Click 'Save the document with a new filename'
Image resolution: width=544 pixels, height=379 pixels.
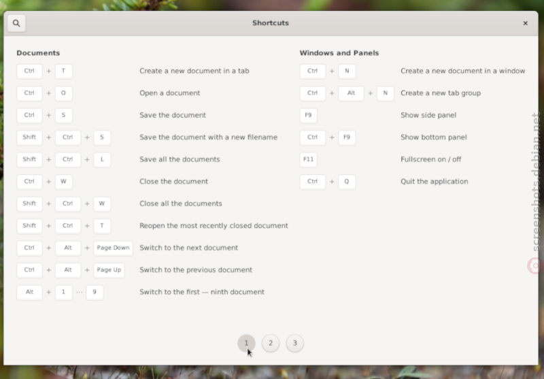[x=209, y=137]
